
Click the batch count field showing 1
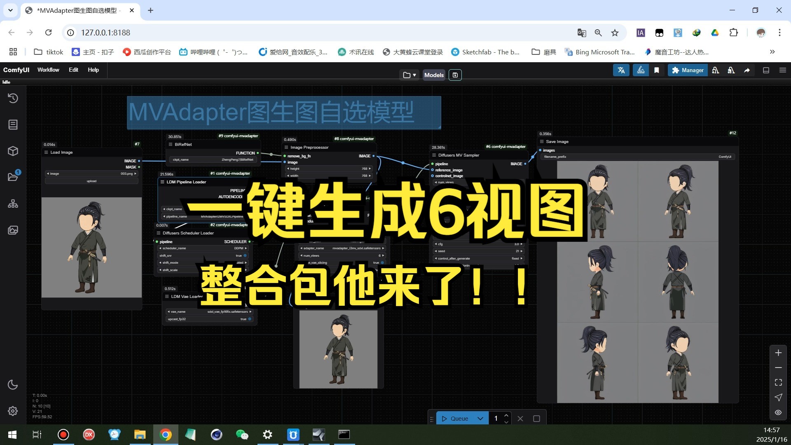(x=496, y=419)
